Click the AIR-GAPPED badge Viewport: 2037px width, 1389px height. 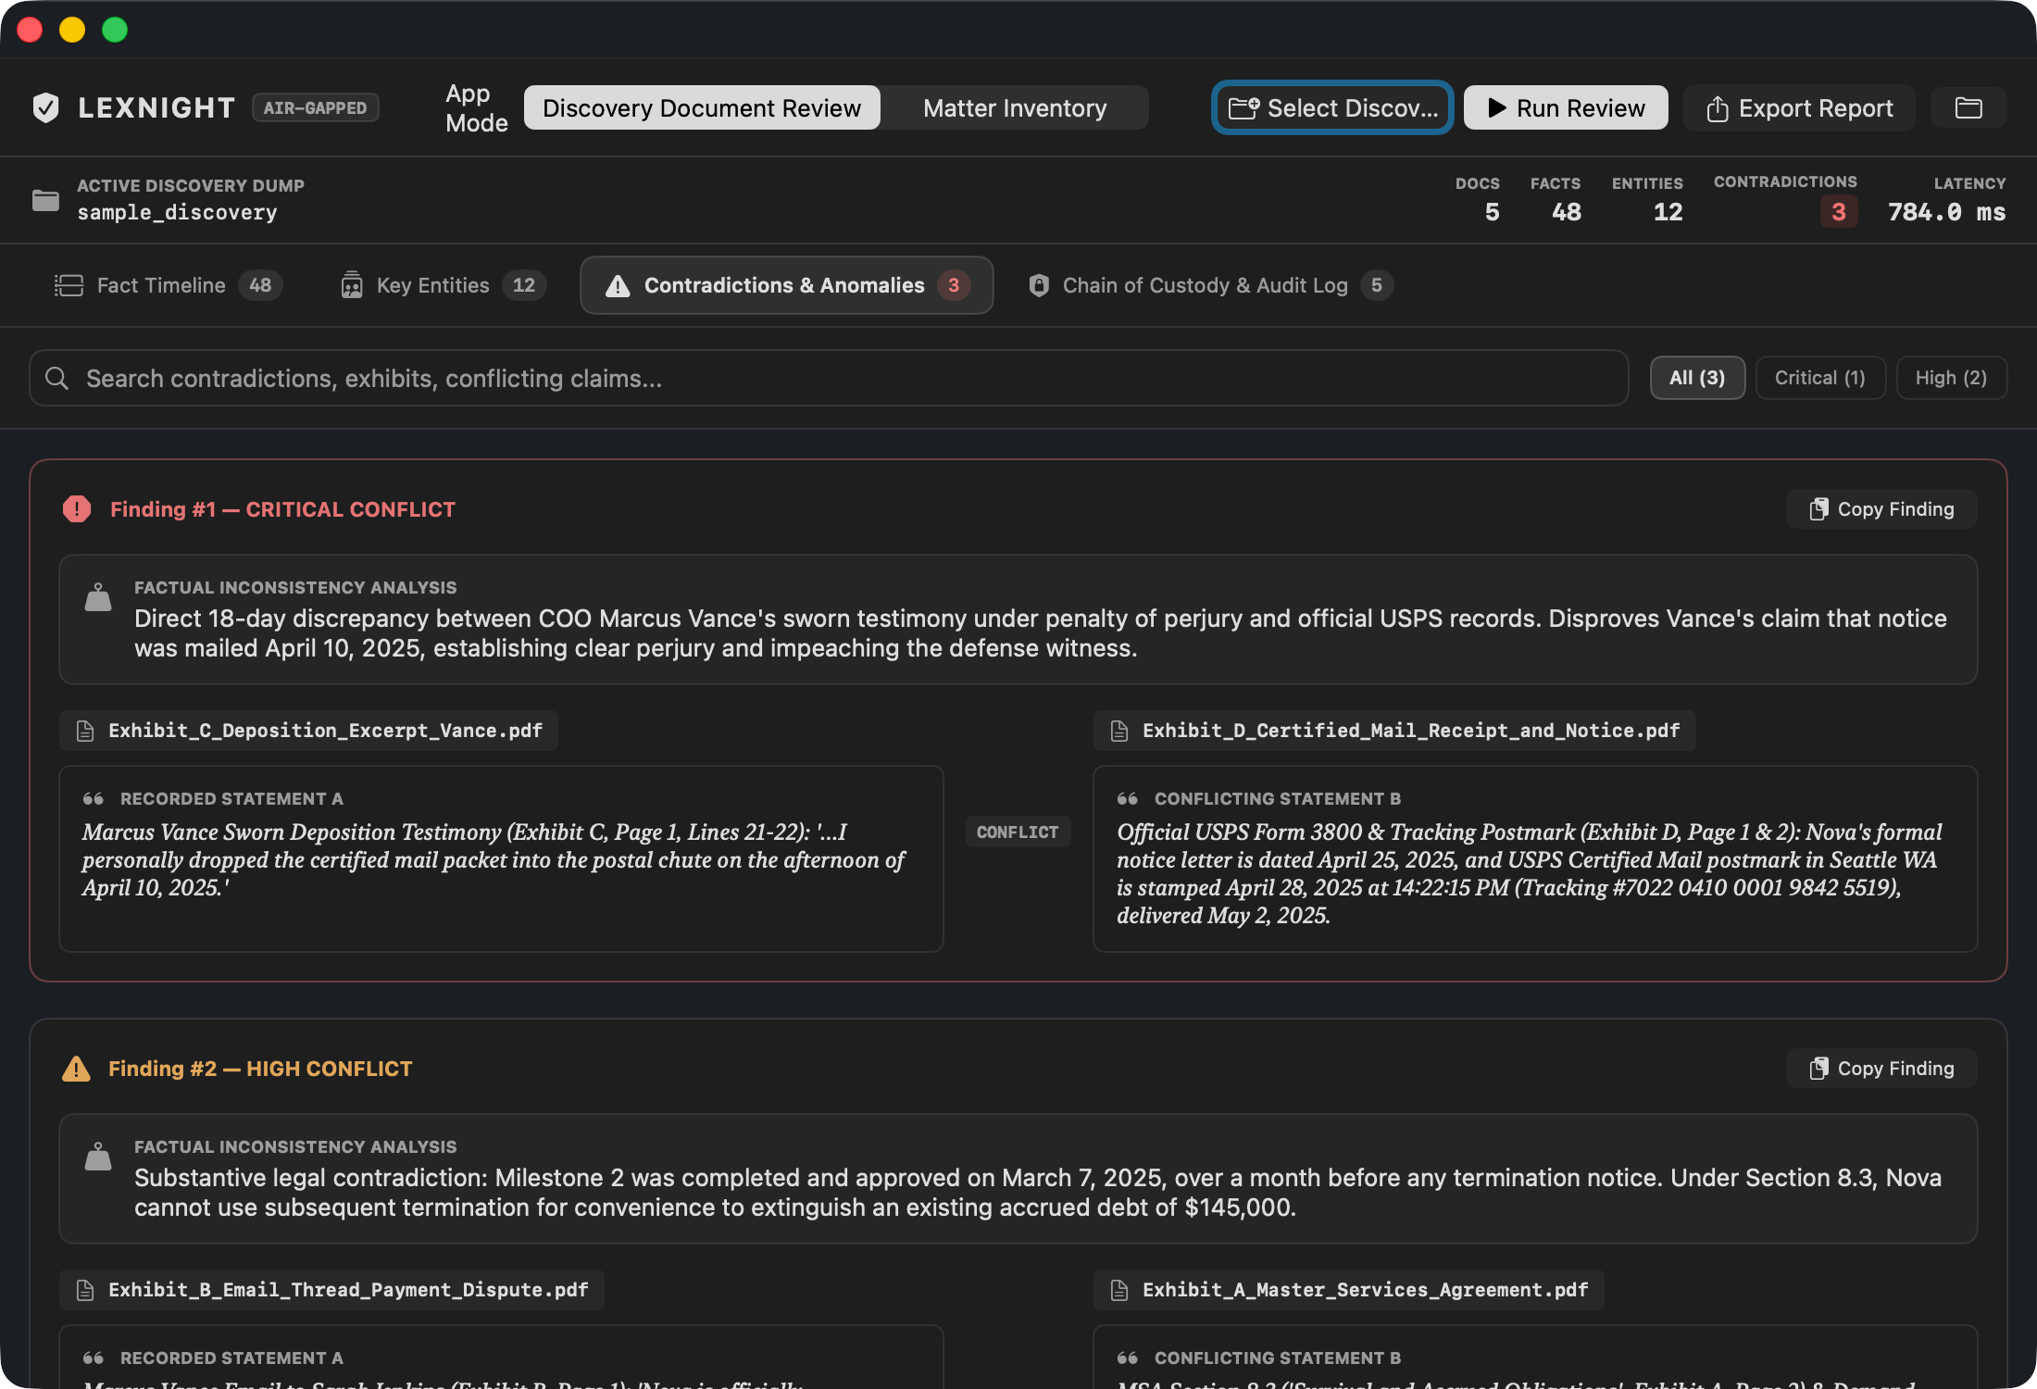[316, 108]
